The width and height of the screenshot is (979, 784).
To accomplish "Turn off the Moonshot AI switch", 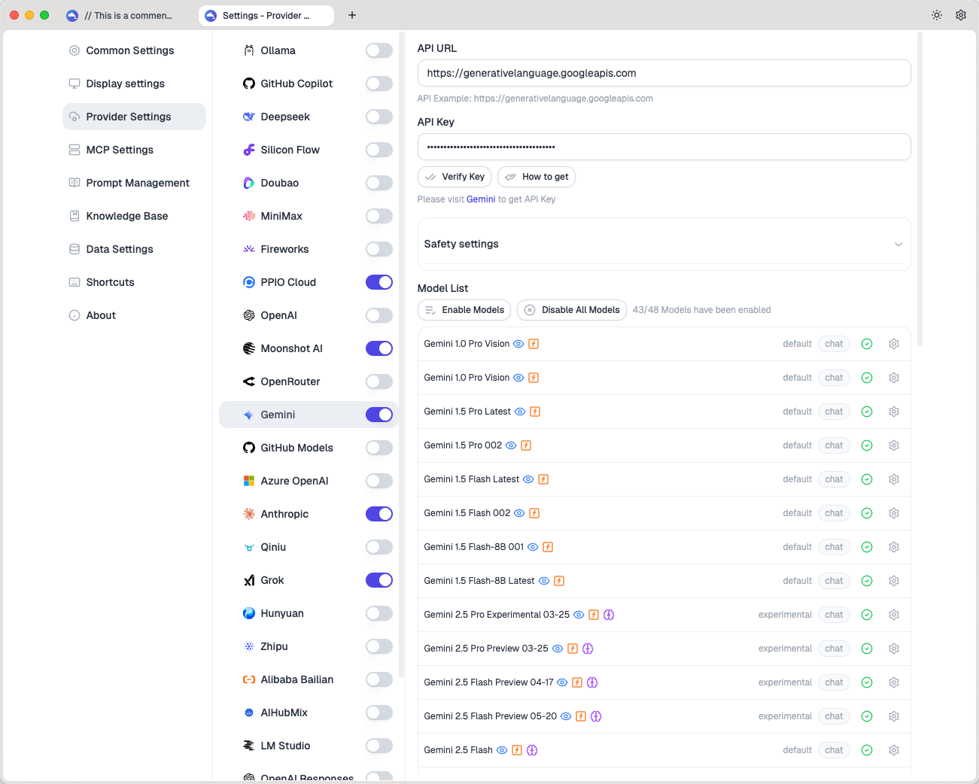I will [x=379, y=348].
